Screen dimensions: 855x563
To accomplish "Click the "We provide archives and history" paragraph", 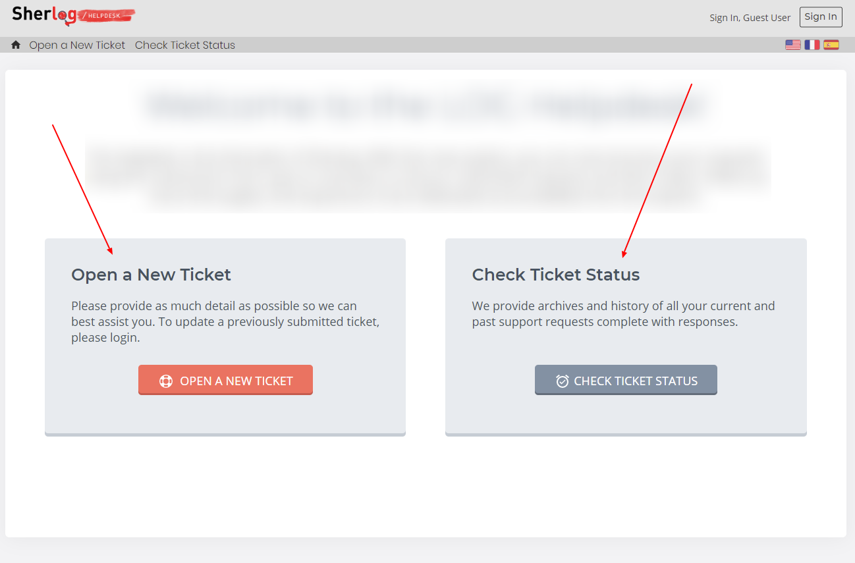I will (623, 314).
